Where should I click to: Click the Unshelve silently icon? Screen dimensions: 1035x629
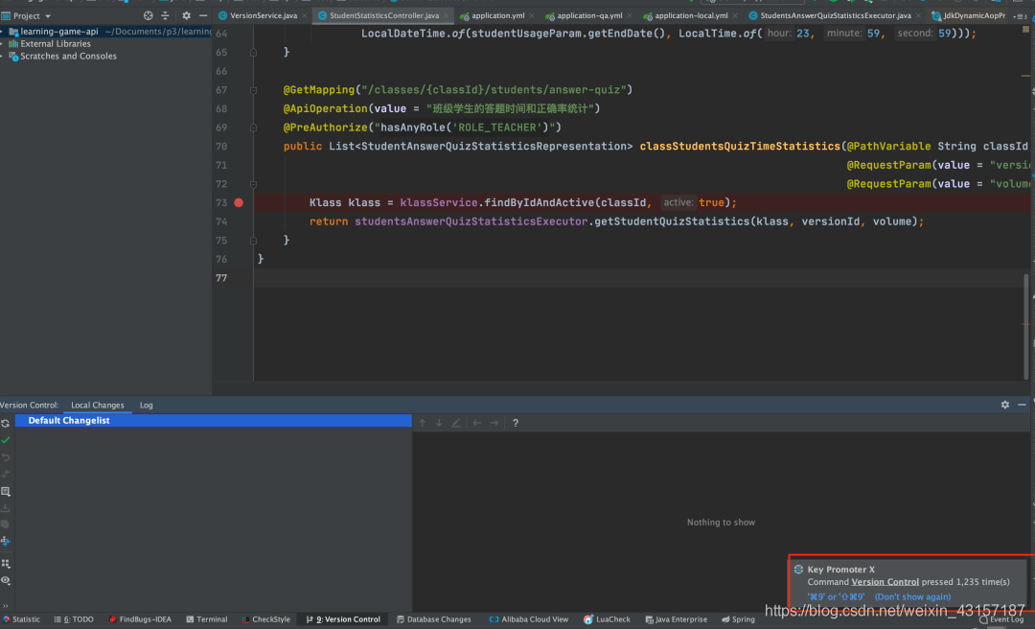(x=6, y=524)
